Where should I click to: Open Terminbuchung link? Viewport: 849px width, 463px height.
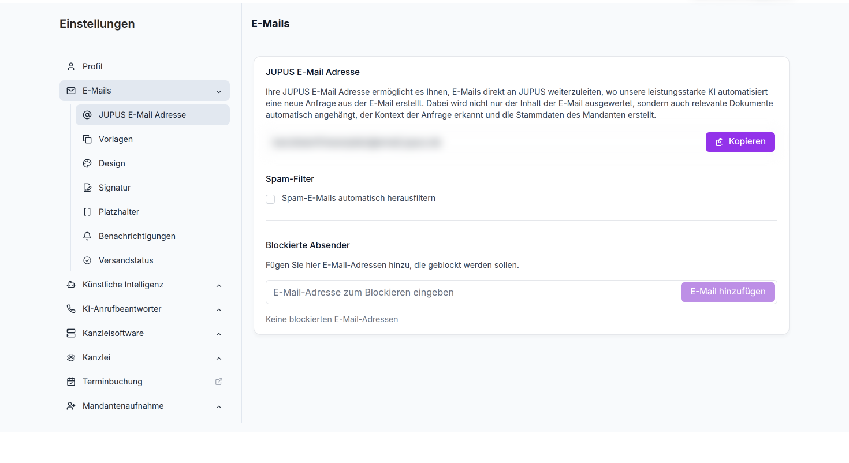144,382
